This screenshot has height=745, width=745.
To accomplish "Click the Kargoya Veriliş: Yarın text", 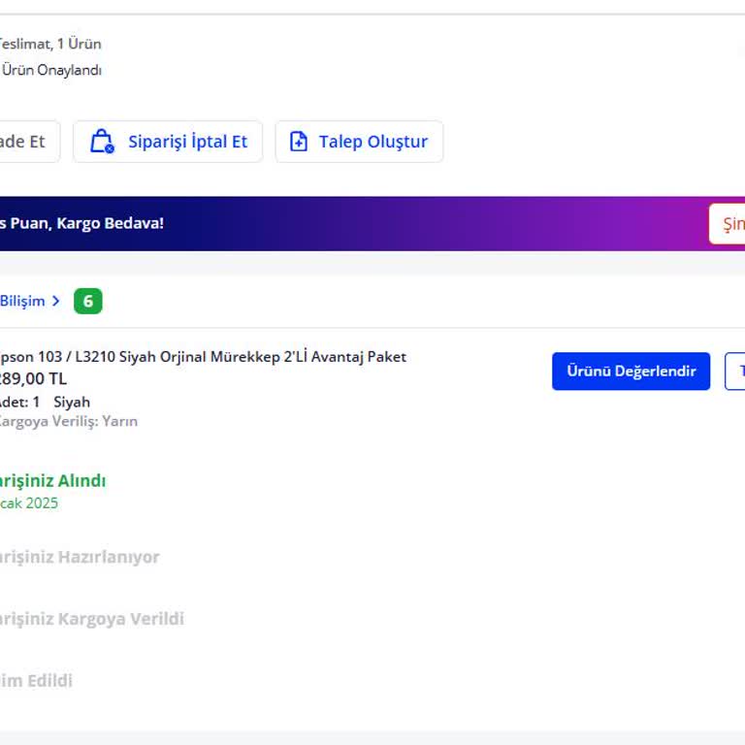I will [69, 421].
